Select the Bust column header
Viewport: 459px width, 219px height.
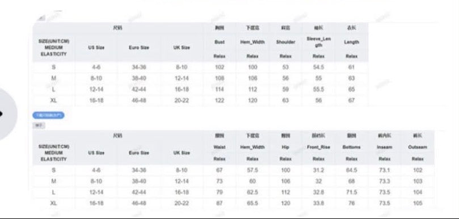tap(220, 42)
